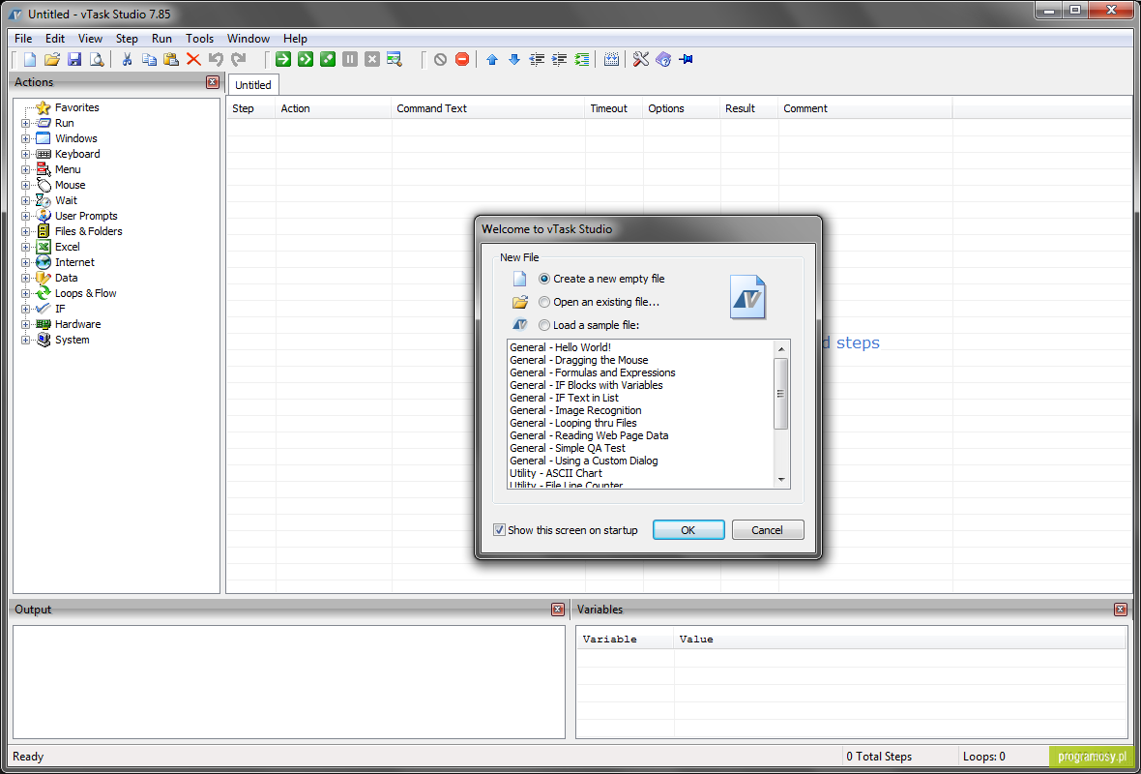This screenshot has width=1141, height=774.
Task: Click the help book icon with question mark
Action: point(663,60)
